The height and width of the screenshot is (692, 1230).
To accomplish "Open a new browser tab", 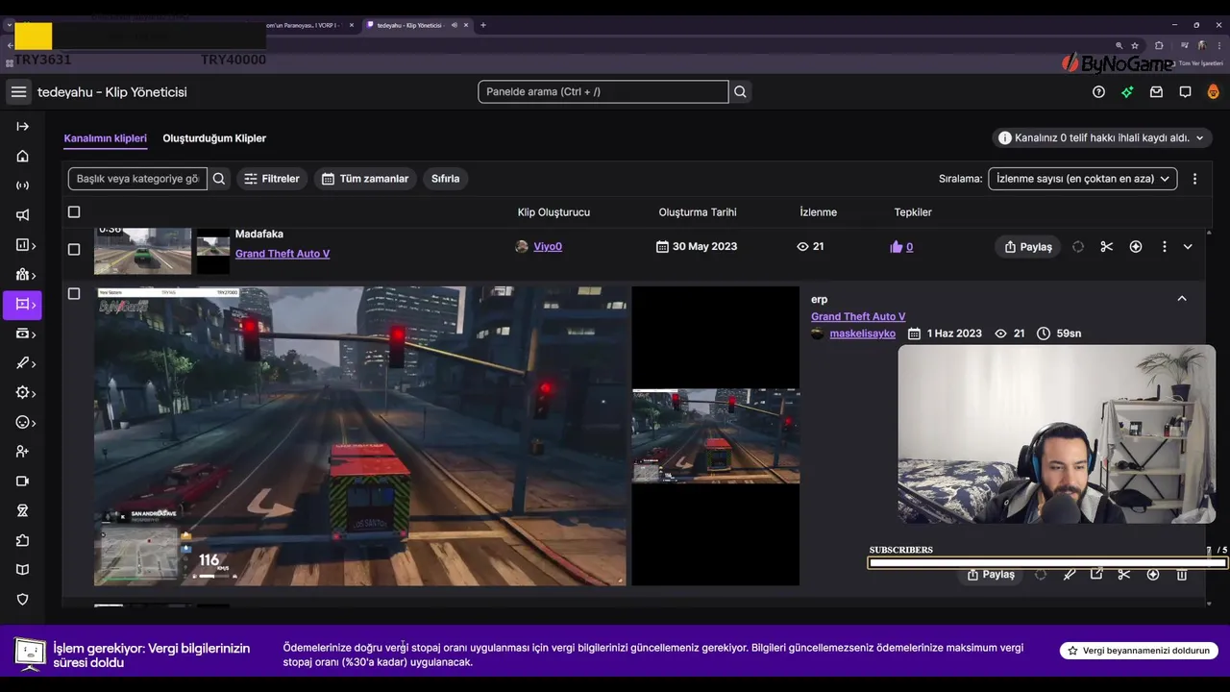I will coord(483,25).
